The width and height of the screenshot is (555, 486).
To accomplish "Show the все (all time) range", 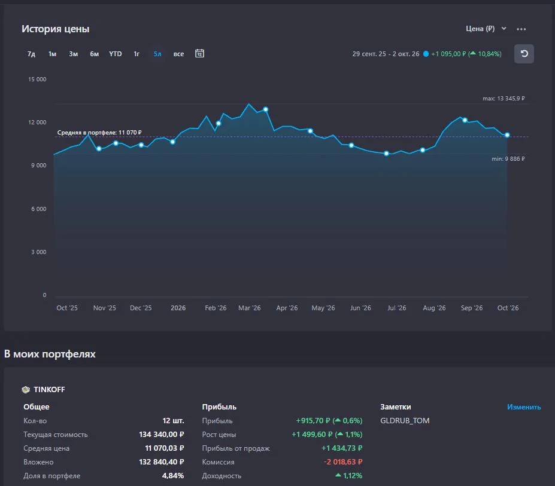I will tap(179, 54).
